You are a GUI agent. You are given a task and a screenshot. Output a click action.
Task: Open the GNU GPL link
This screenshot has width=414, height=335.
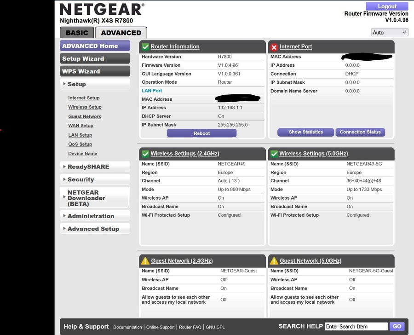pos(215,327)
